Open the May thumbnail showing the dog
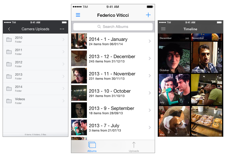The width and height of the screenshot is (226, 157). tap(174, 121)
